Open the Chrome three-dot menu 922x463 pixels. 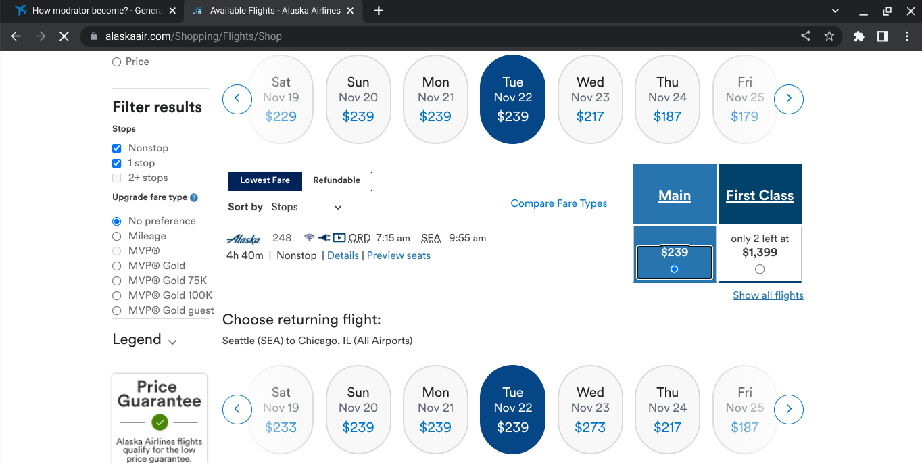(x=906, y=36)
